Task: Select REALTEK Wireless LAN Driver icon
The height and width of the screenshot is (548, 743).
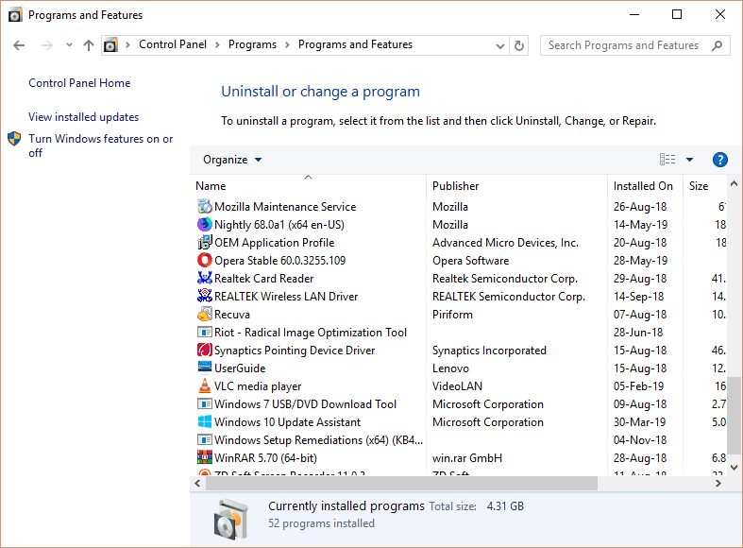Action: pos(204,297)
